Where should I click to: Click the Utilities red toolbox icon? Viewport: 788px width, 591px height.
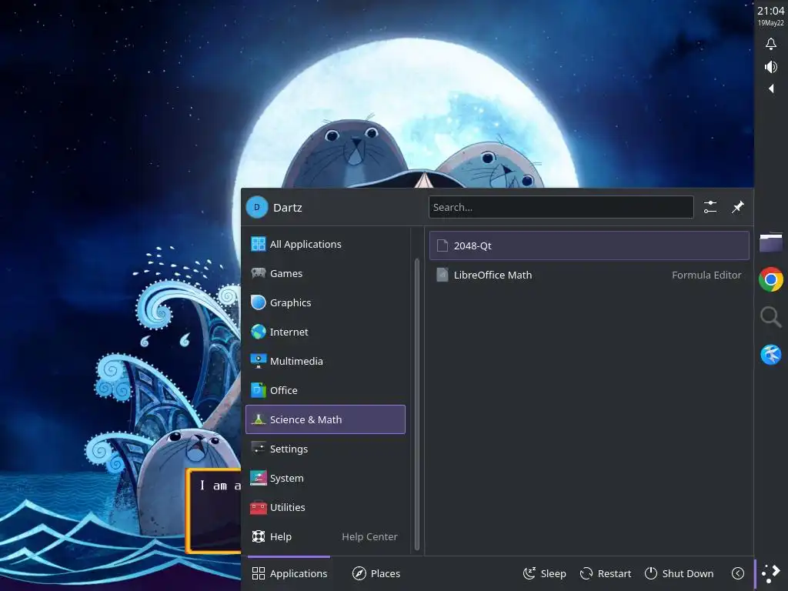pyautogui.click(x=259, y=508)
